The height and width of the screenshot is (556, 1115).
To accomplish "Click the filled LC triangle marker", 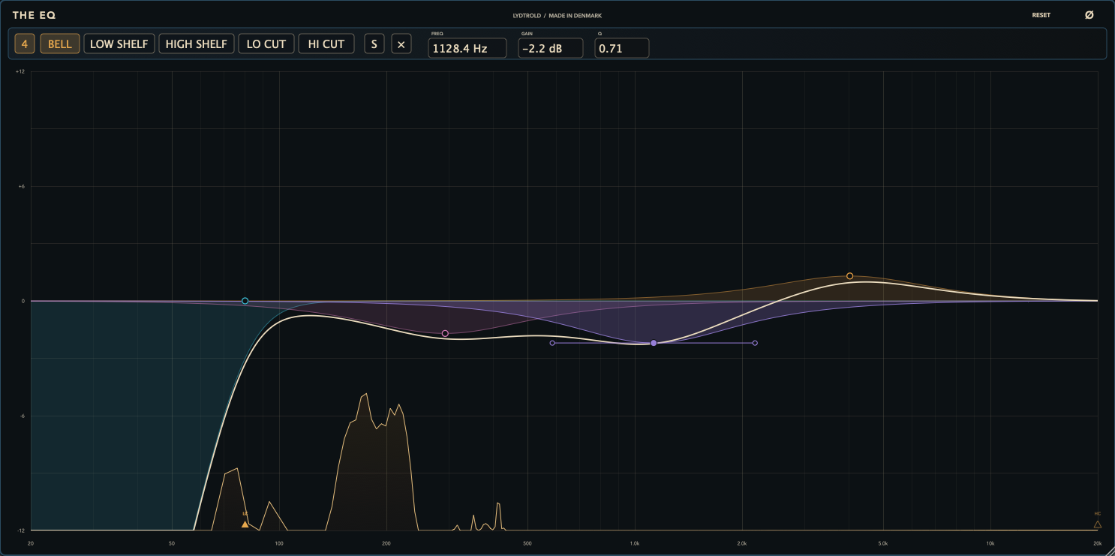I will click(x=245, y=524).
